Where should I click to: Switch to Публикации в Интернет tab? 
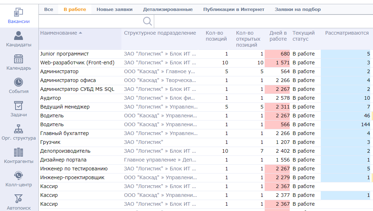coord(234,10)
